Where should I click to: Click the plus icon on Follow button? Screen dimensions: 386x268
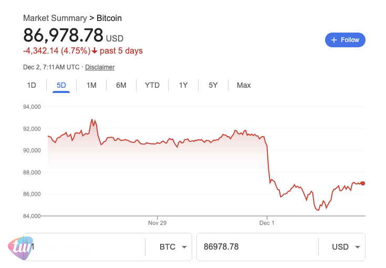[333, 40]
